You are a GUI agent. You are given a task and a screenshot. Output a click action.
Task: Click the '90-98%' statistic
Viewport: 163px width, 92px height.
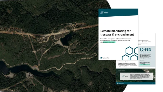click(x=145, y=49)
